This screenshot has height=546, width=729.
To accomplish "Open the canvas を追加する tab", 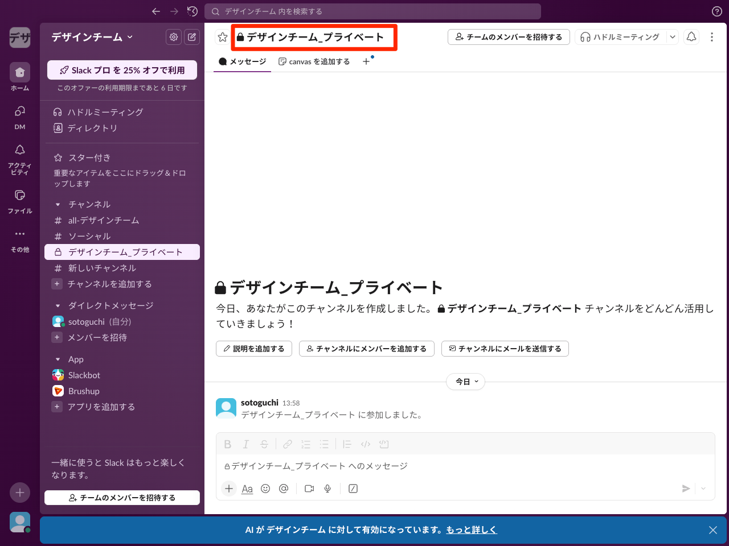I will 314,61.
